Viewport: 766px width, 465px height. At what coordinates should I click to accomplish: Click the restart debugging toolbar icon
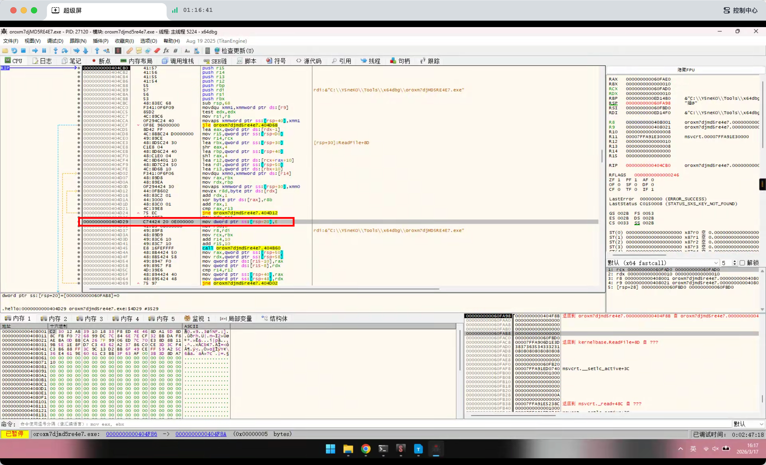tap(14, 51)
